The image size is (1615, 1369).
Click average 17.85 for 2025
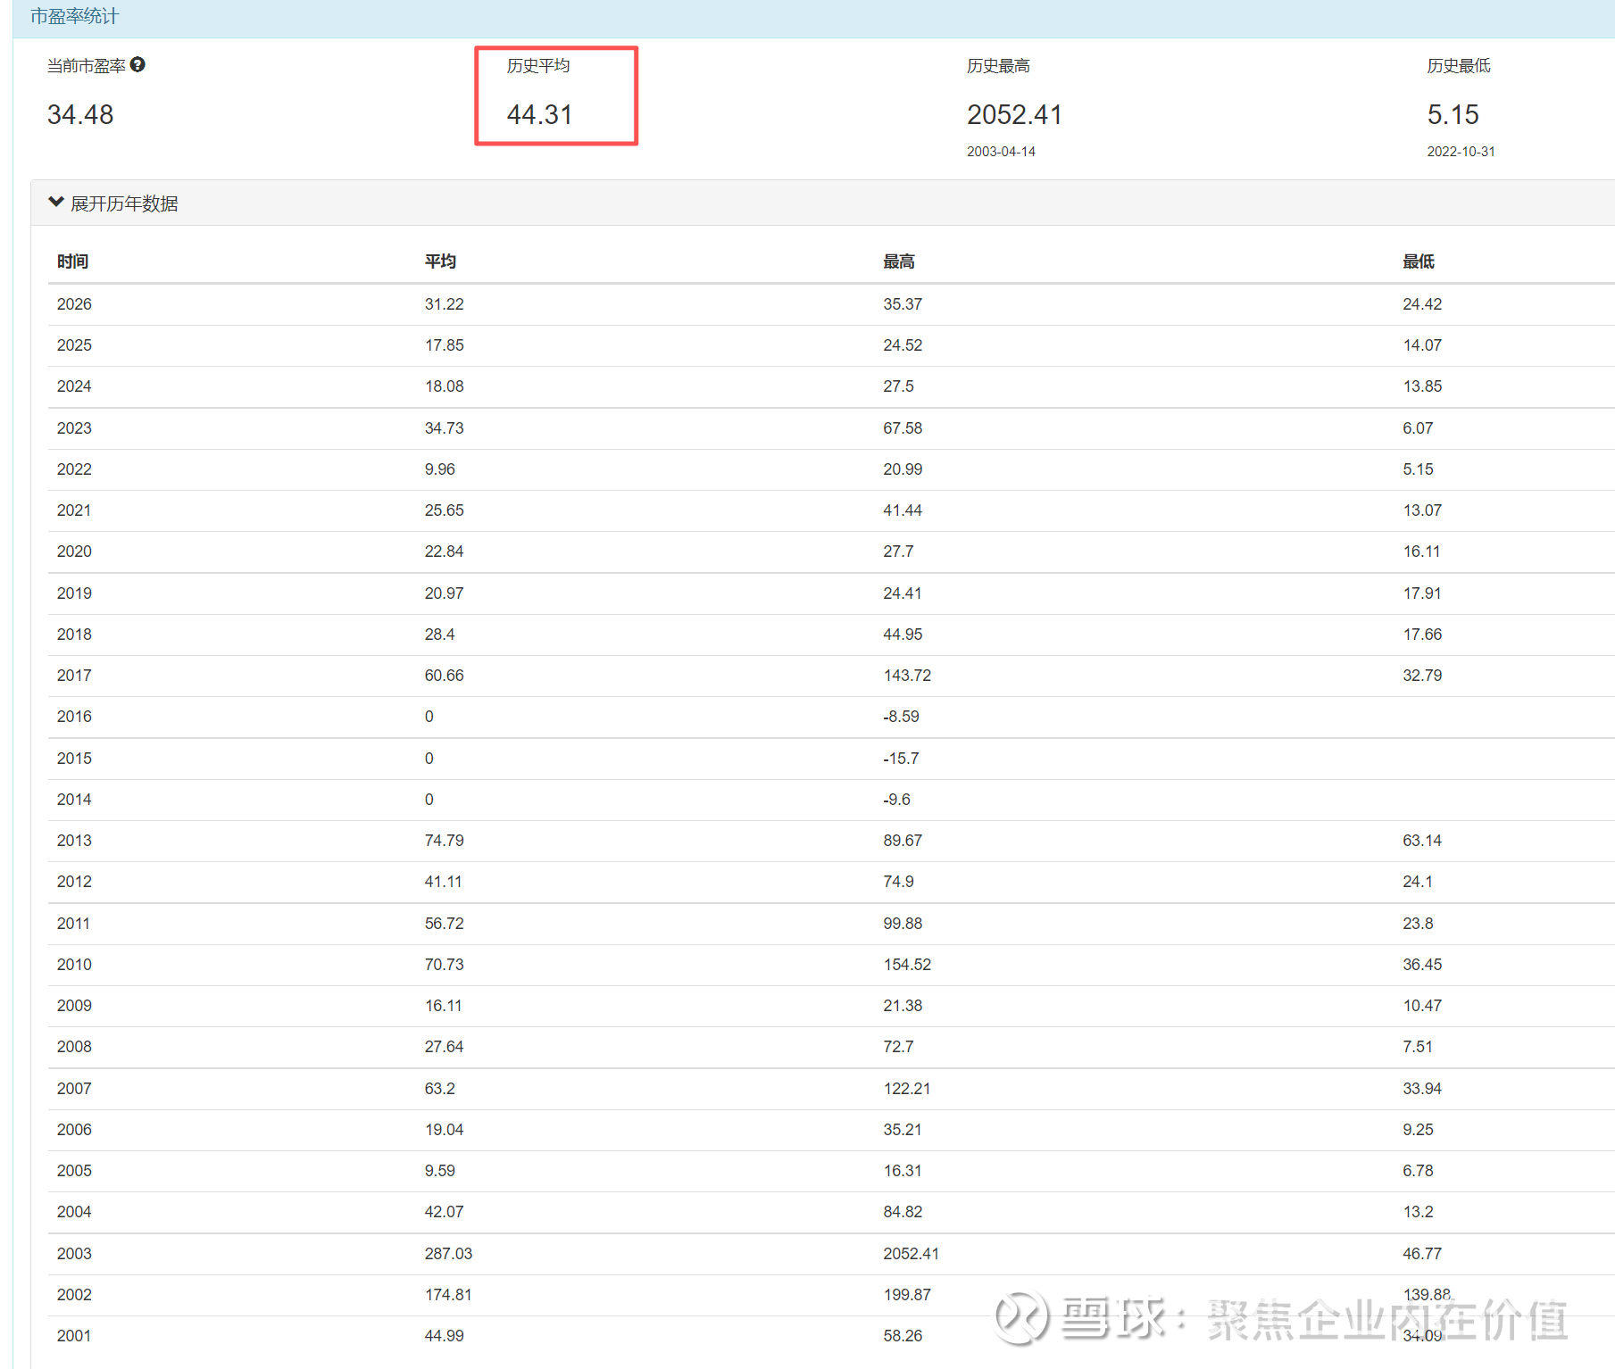(445, 345)
